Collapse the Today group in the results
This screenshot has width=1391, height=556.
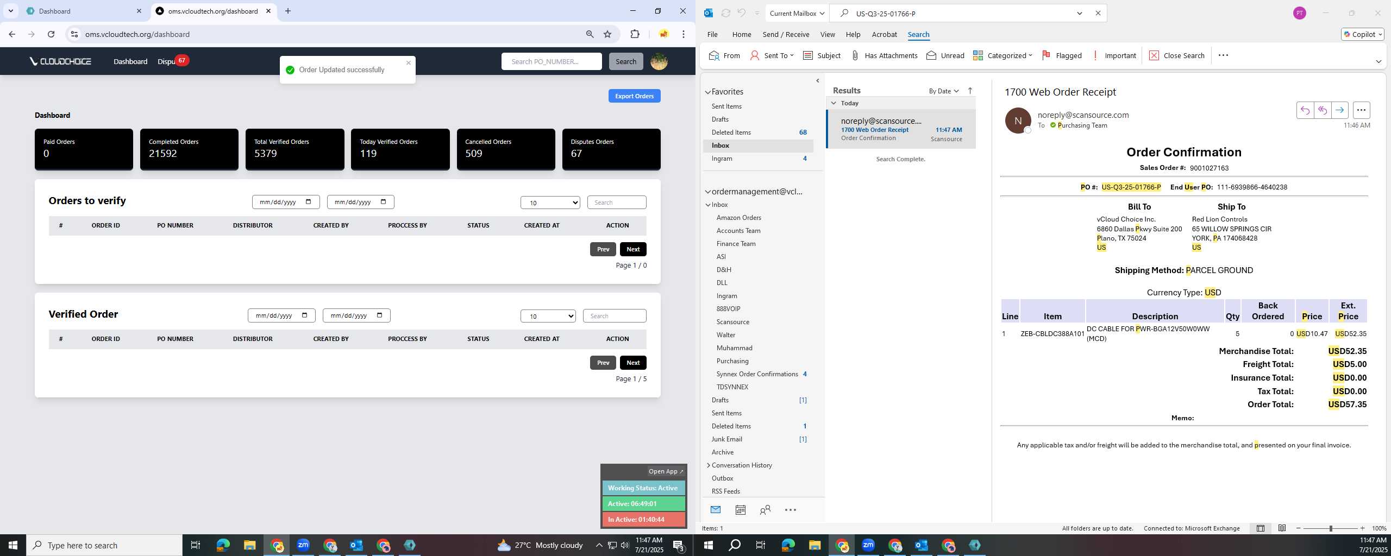[834, 103]
